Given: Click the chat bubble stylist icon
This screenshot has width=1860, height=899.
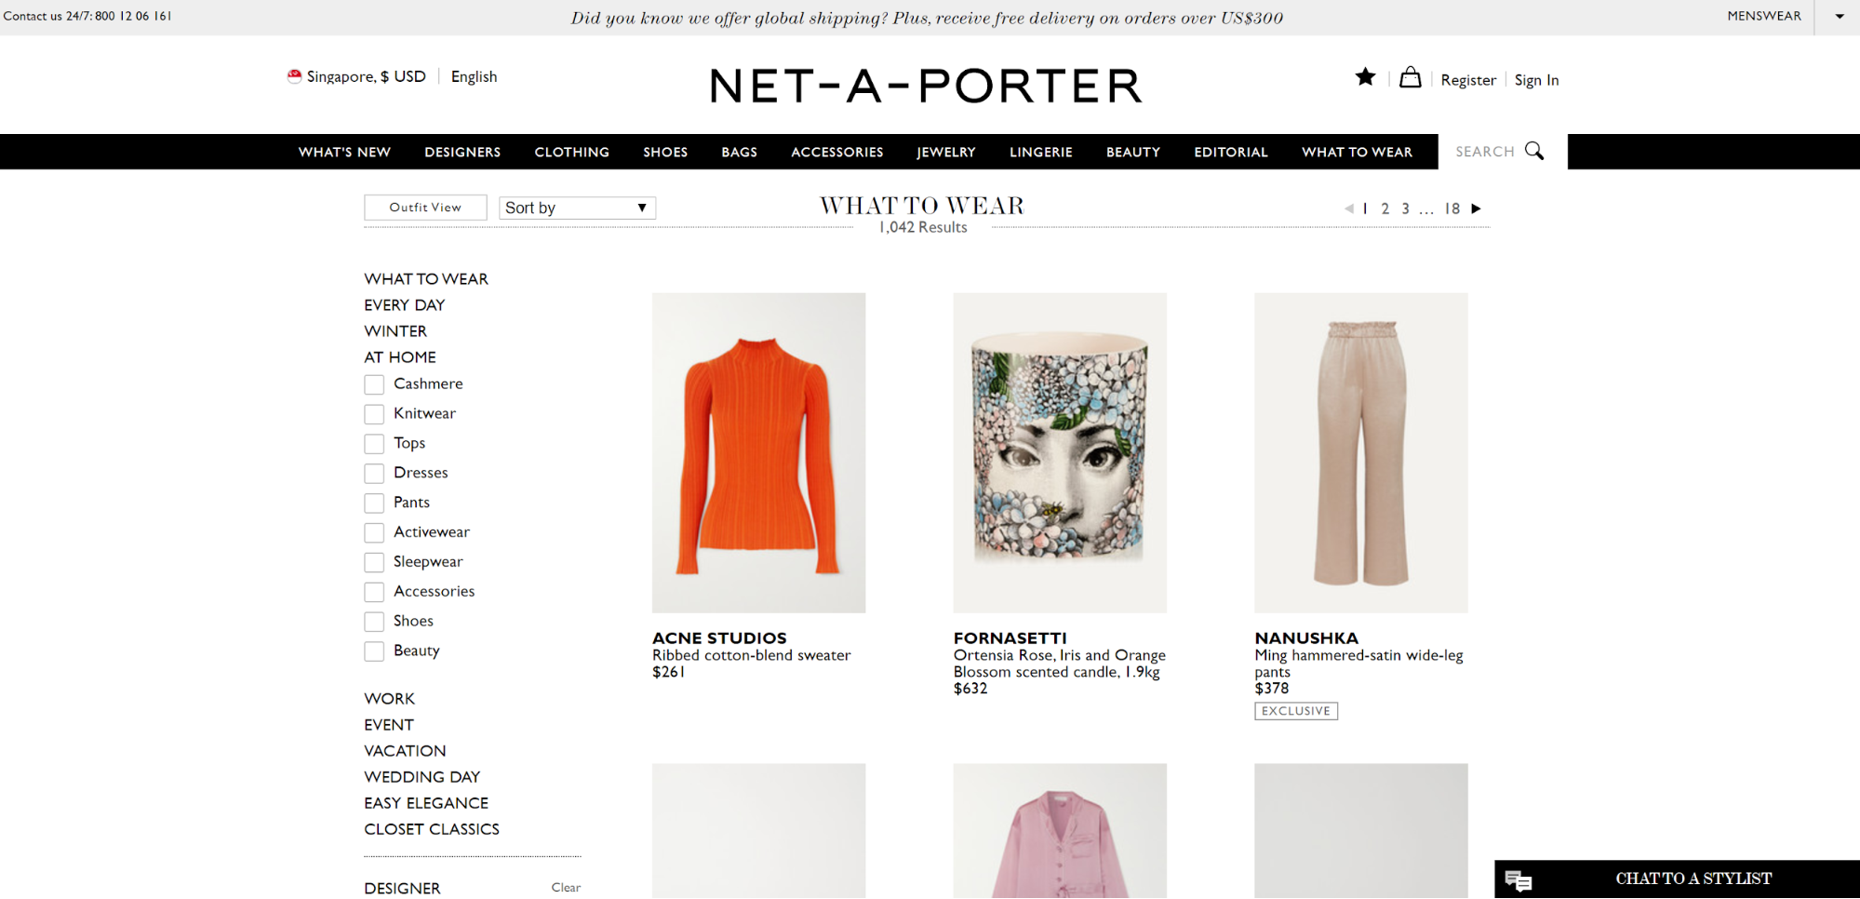Looking at the screenshot, I should pyautogui.click(x=1519, y=879).
